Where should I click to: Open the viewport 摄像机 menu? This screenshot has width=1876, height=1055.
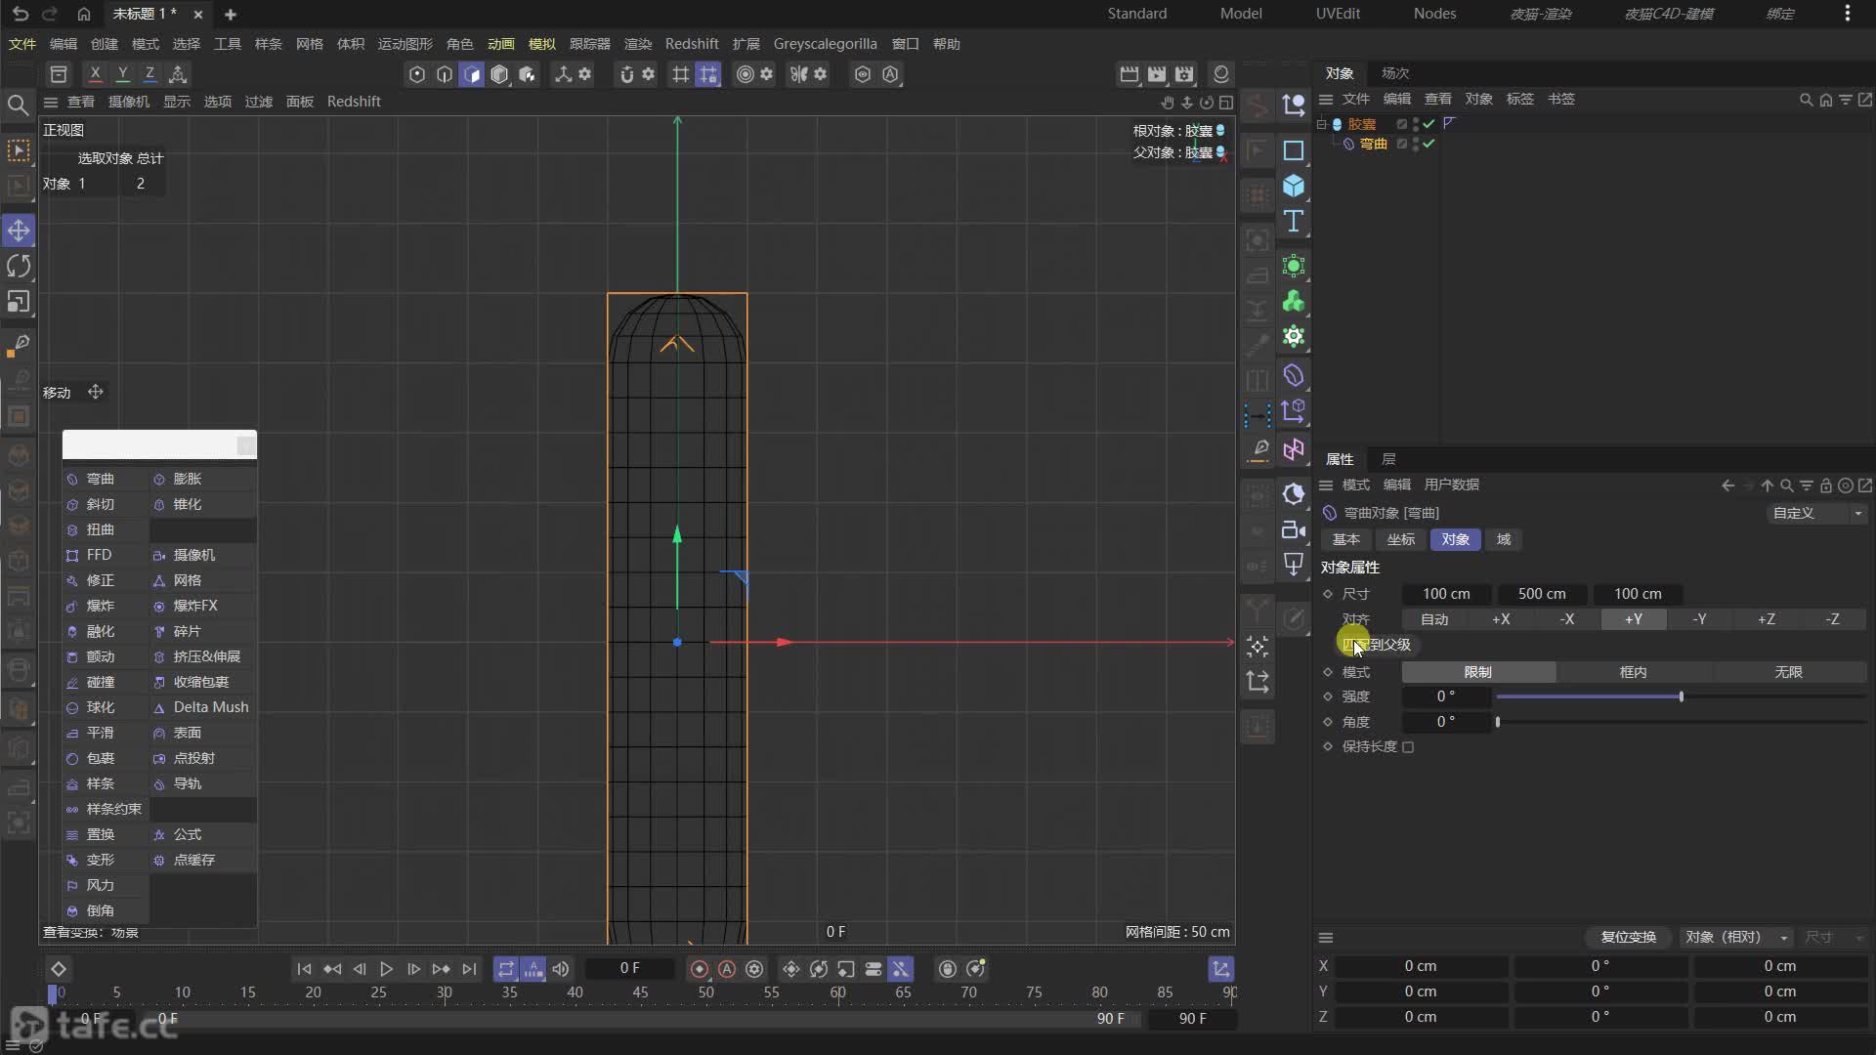point(129,102)
